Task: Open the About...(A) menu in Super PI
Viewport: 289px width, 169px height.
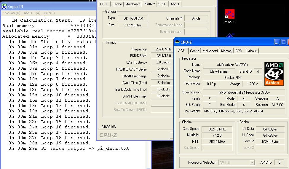Action: (x=32, y=13)
